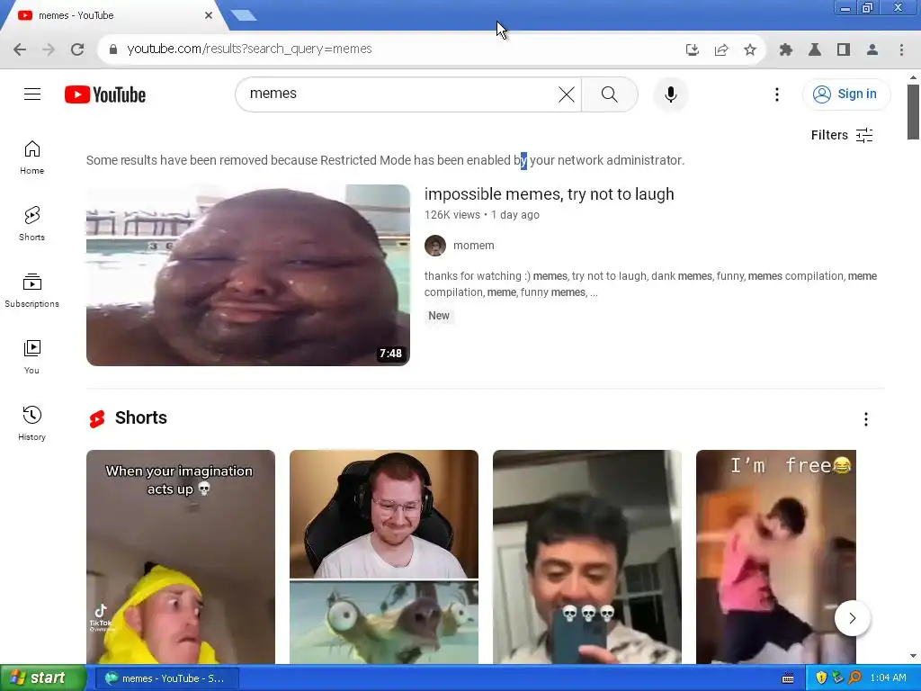Open the browser extensions puzzle icon
This screenshot has width=921, height=691.
click(x=786, y=50)
